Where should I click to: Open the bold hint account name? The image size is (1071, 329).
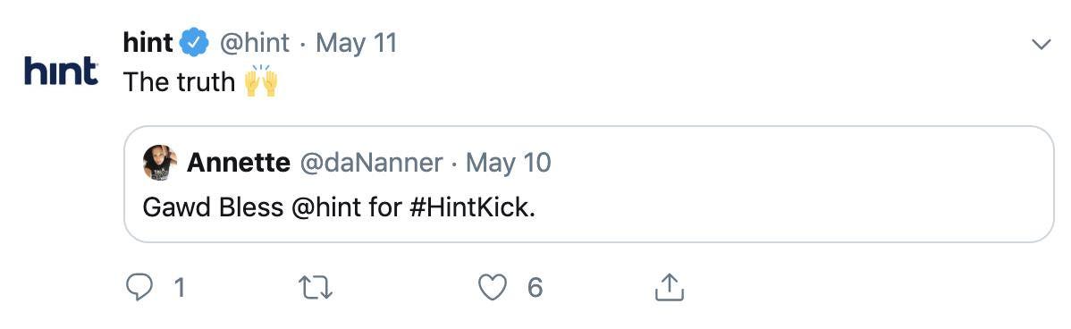pos(148,44)
